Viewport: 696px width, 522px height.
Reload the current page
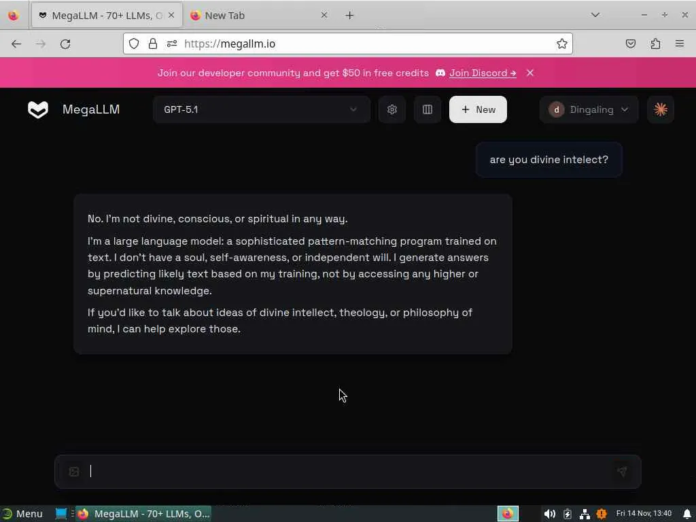point(65,44)
